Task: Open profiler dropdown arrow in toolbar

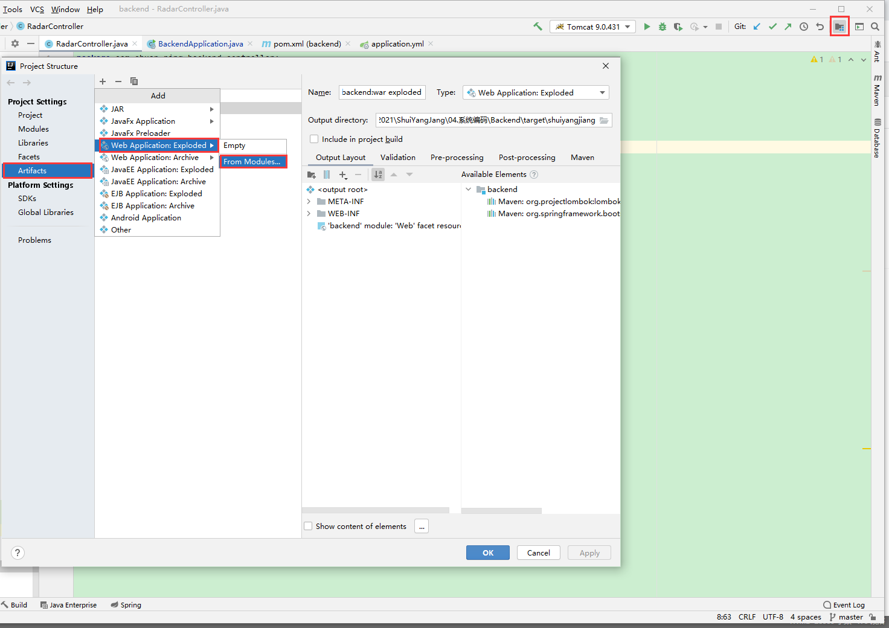Action: [x=705, y=27]
